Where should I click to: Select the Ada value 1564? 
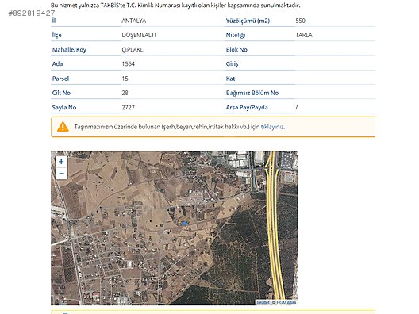point(129,63)
